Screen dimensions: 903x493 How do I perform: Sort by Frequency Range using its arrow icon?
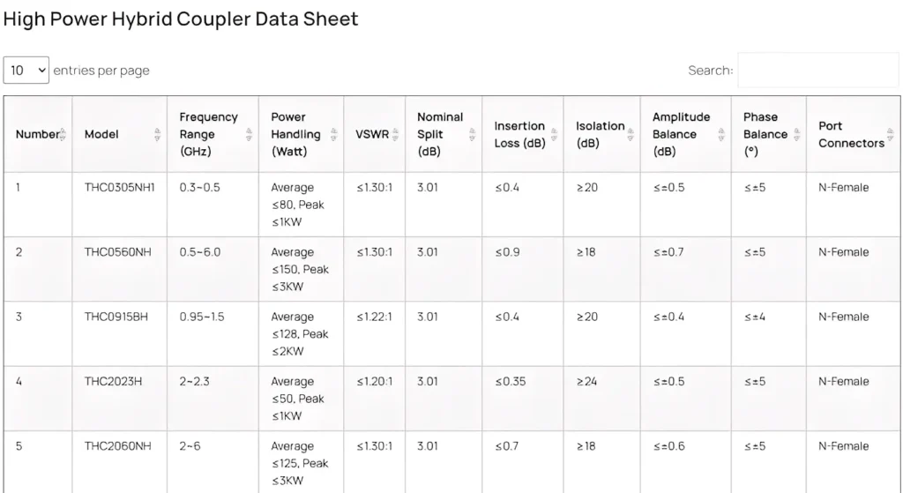[248, 134]
